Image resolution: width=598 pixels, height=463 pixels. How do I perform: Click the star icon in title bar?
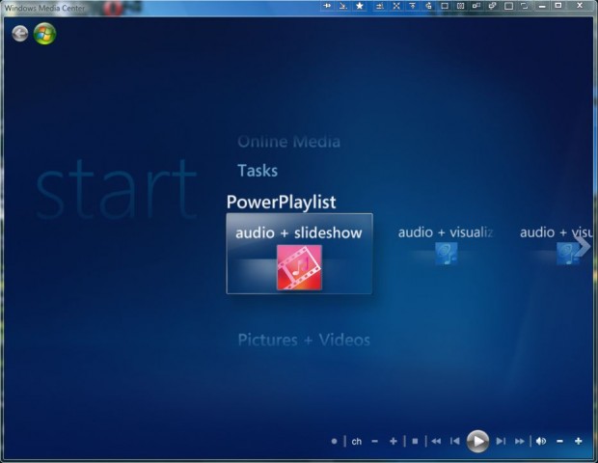point(360,6)
